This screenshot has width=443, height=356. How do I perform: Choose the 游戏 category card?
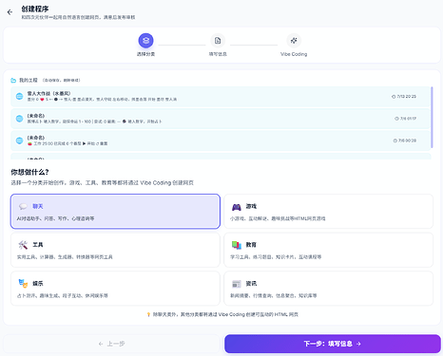(x=329, y=212)
